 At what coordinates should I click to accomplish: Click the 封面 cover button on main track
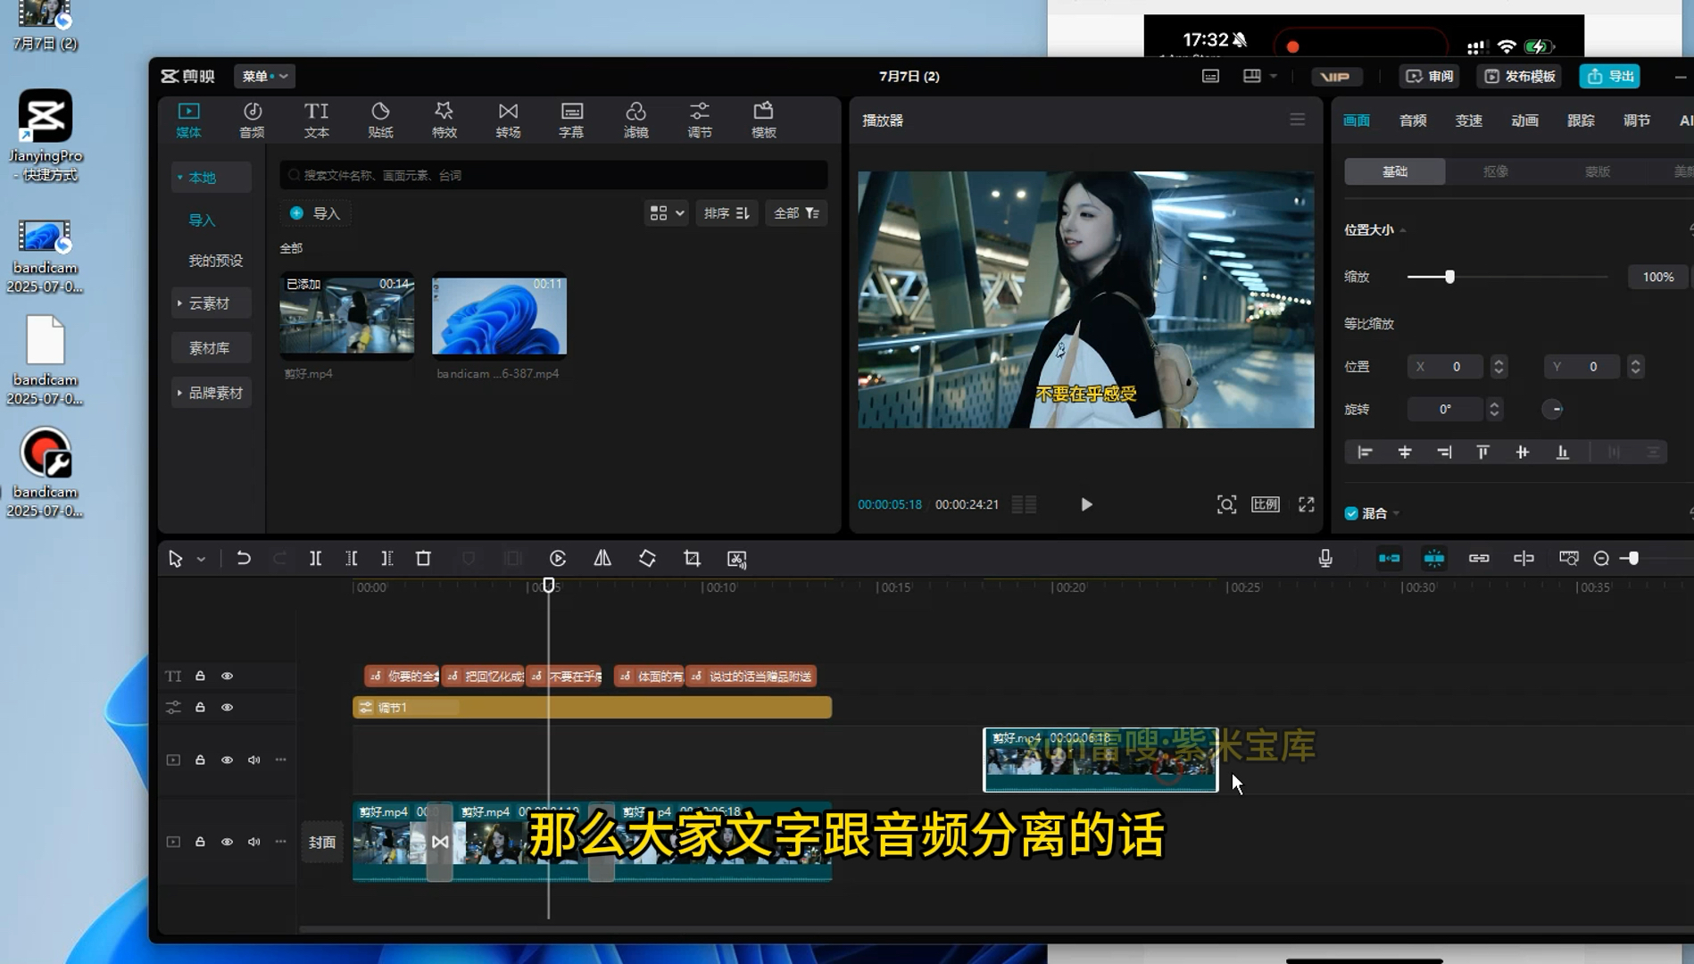coord(322,843)
